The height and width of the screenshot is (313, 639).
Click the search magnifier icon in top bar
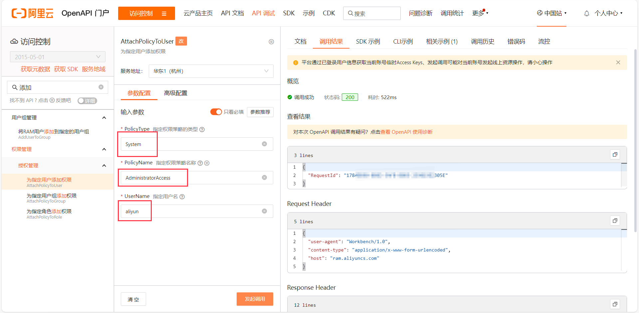350,13
